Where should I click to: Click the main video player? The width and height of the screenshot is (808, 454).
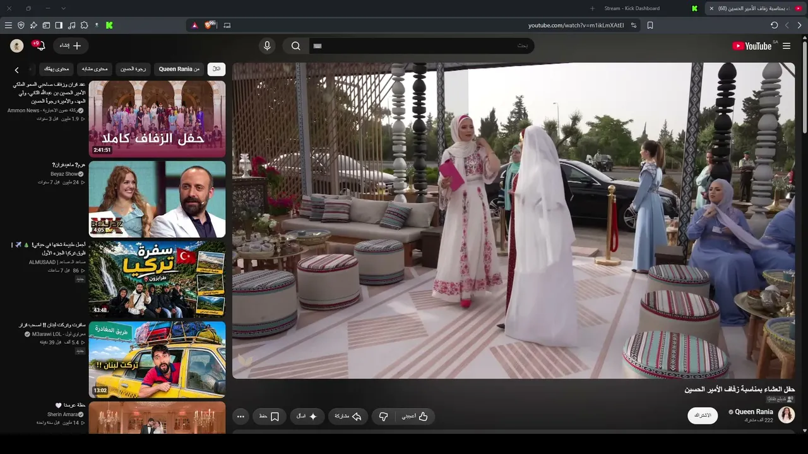(514, 221)
